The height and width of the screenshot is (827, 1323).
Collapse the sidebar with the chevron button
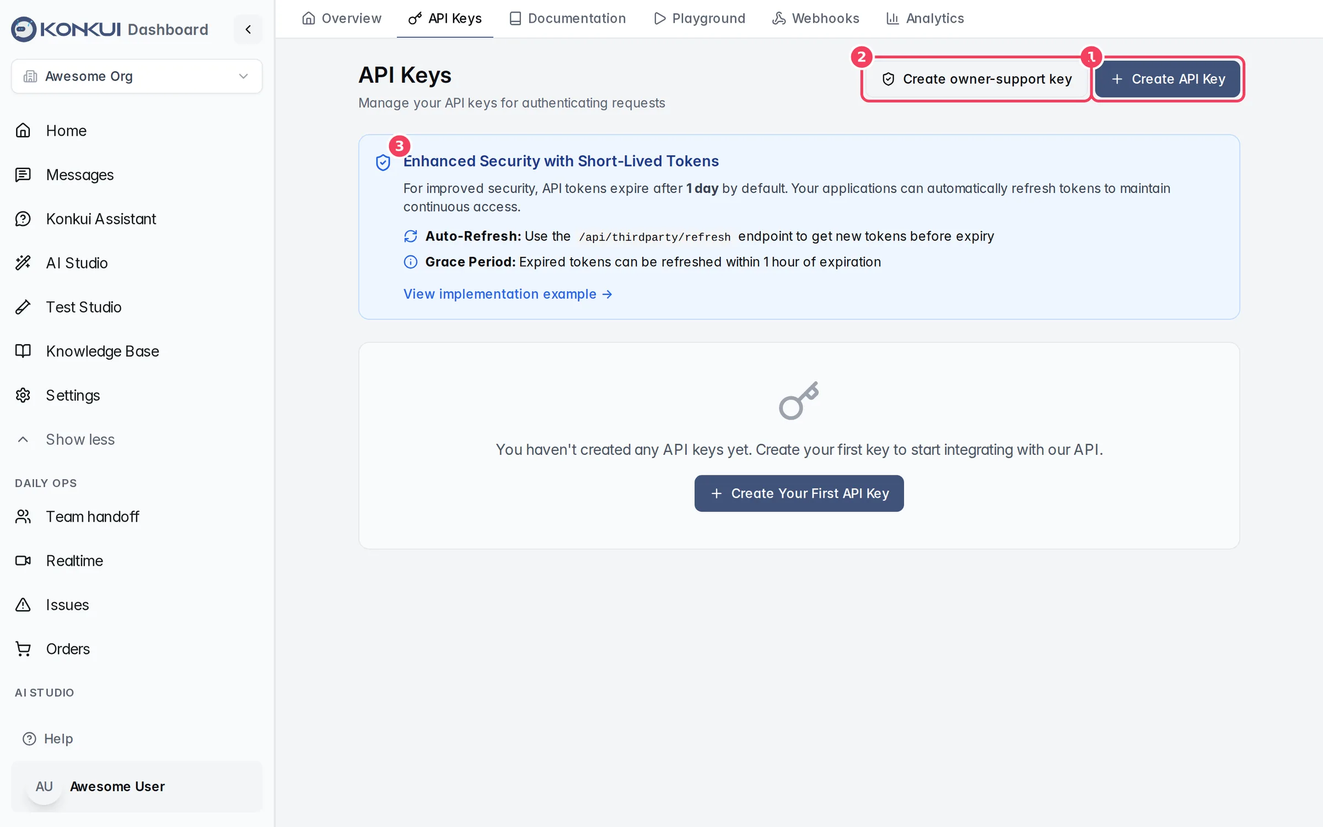(x=248, y=29)
